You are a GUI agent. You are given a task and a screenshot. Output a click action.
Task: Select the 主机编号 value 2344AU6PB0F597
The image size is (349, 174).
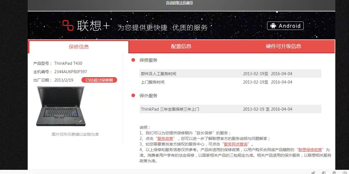pyautogui.click(x=70, y=72)
